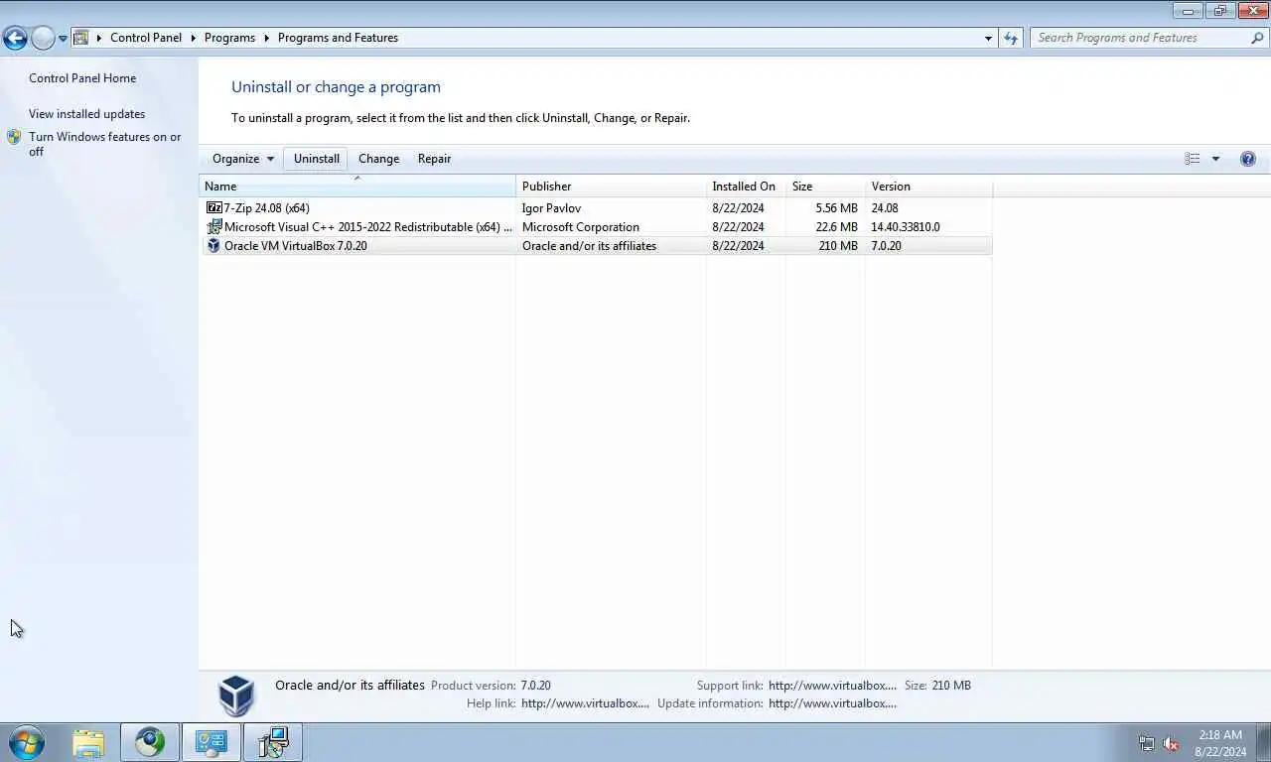Click the Change button
The height and width of the screenshot is (762, 1271).
(378, 159)
